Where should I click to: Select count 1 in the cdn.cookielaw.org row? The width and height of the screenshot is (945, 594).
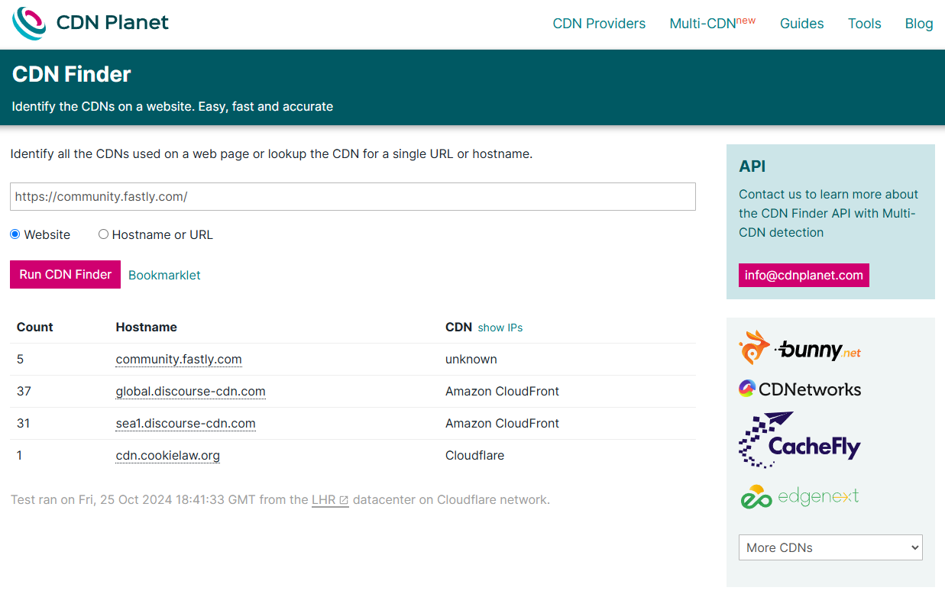pos(20,455)
